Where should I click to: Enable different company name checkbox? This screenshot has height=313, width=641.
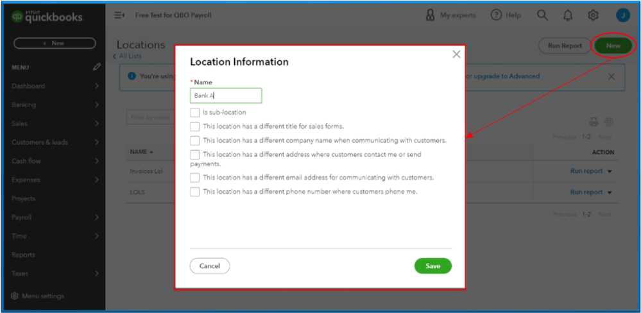[x=194, y=140]
